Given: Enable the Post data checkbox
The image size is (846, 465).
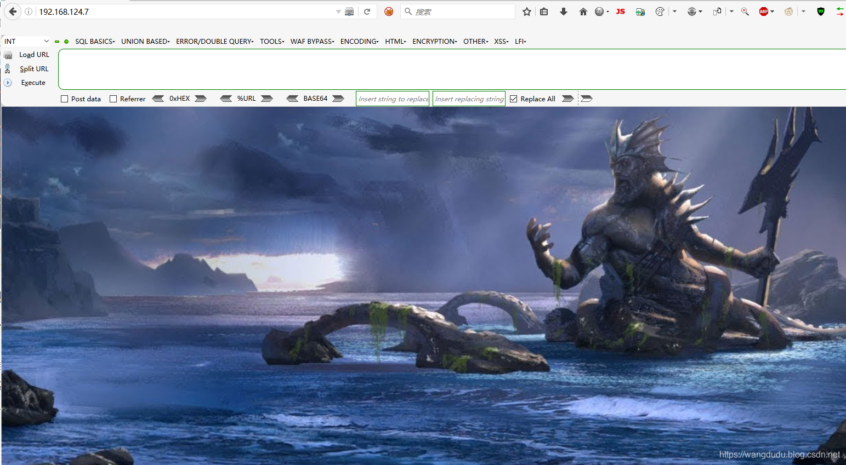Looking at the screenshot, I should tap(64, 99).
